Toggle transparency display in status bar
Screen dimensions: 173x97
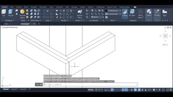pos(135,90)
